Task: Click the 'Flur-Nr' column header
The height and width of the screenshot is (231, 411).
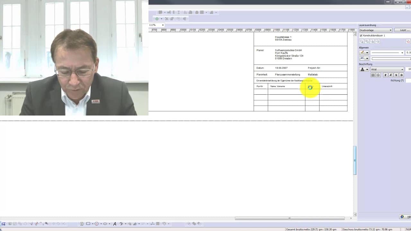Action: tap(259, 86)
